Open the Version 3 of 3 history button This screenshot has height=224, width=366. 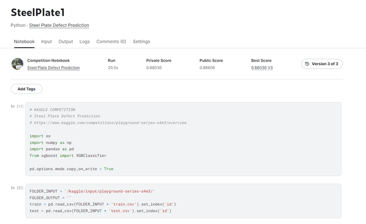(322, 64)
